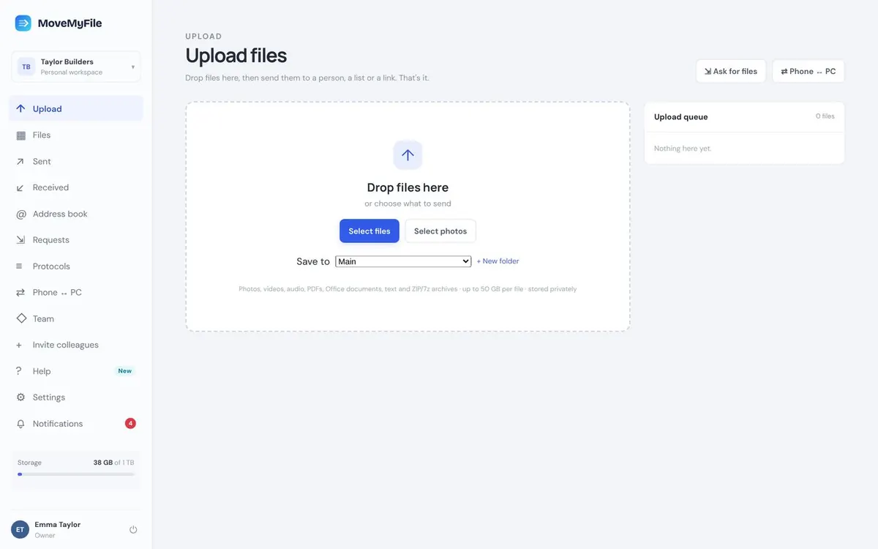
Task: Click the New badge beside Help
Action: [125, 371]
